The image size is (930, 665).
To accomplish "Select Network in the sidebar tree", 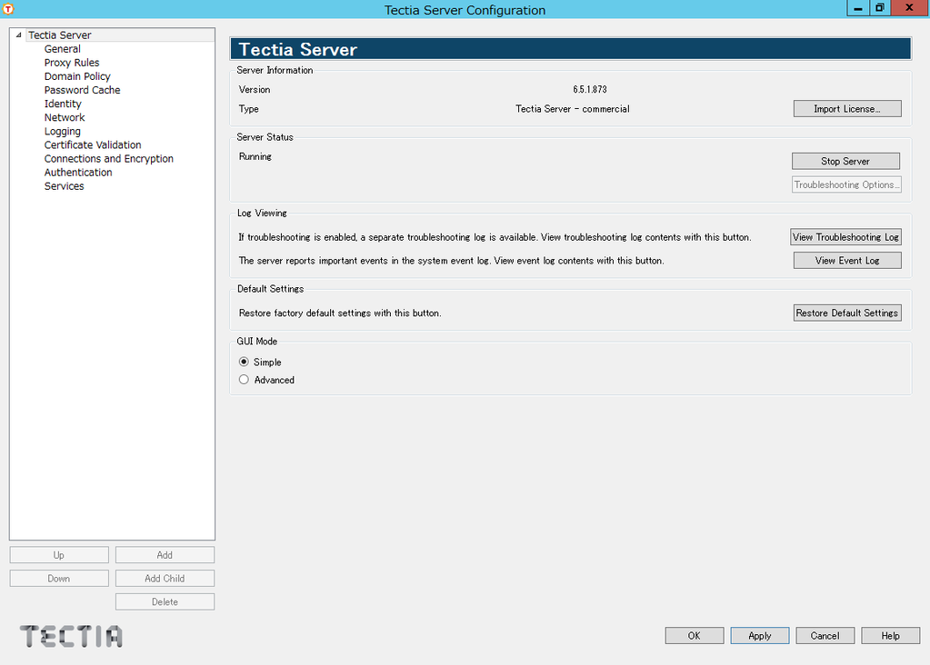I will pos(65,117).
